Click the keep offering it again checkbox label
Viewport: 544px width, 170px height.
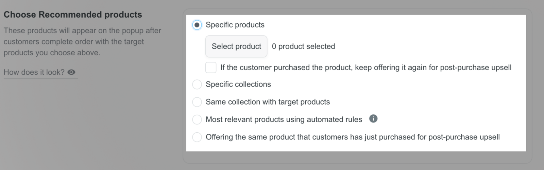pos(365,68)
